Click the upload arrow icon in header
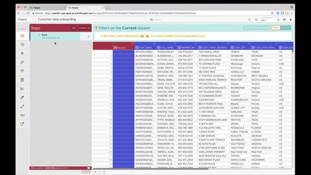311x175 pixels. 249,19
